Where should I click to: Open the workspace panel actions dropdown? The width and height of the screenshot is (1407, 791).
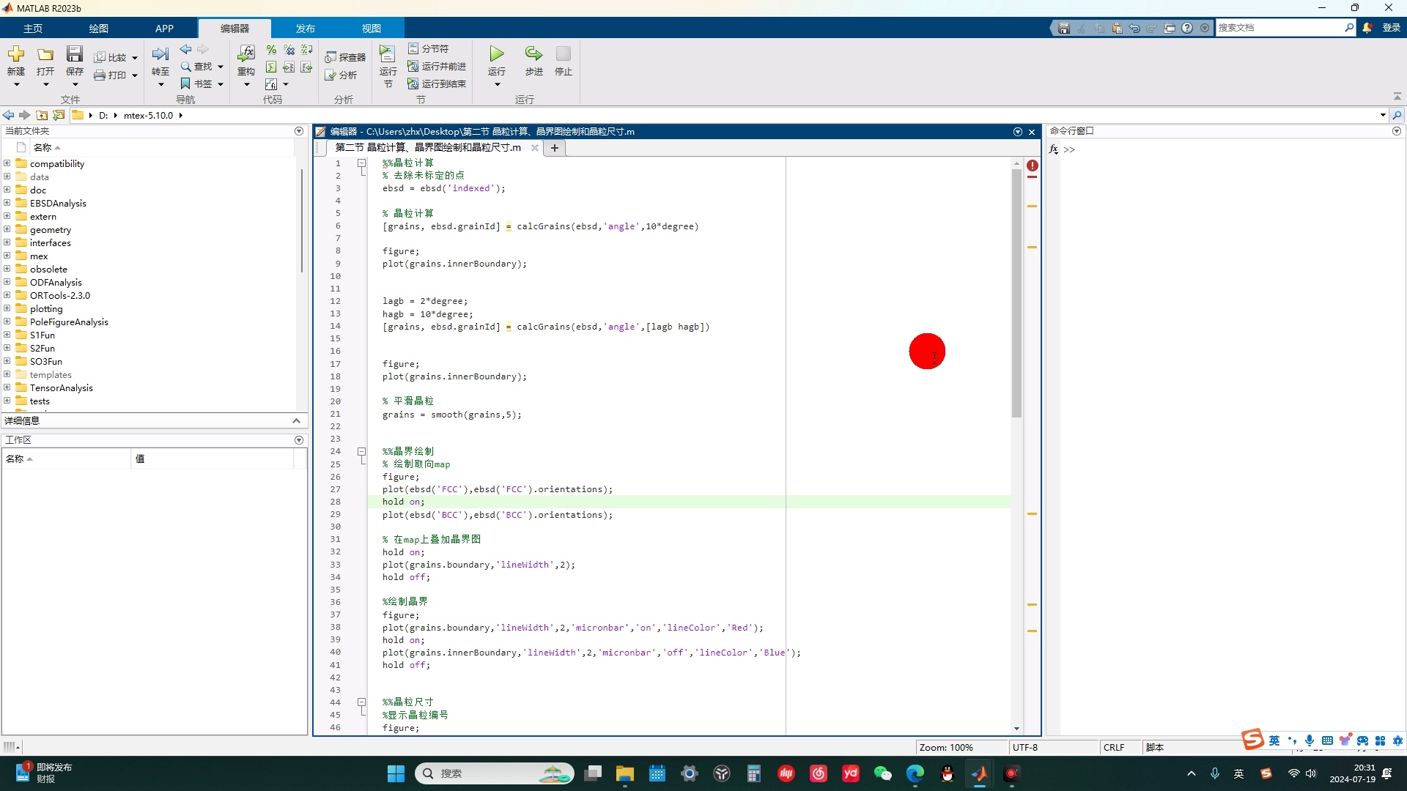(299, 440)
